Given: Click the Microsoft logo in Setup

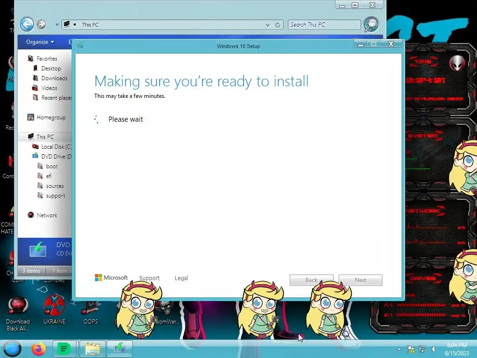Looking at the screenshot, I should [111, 278].
